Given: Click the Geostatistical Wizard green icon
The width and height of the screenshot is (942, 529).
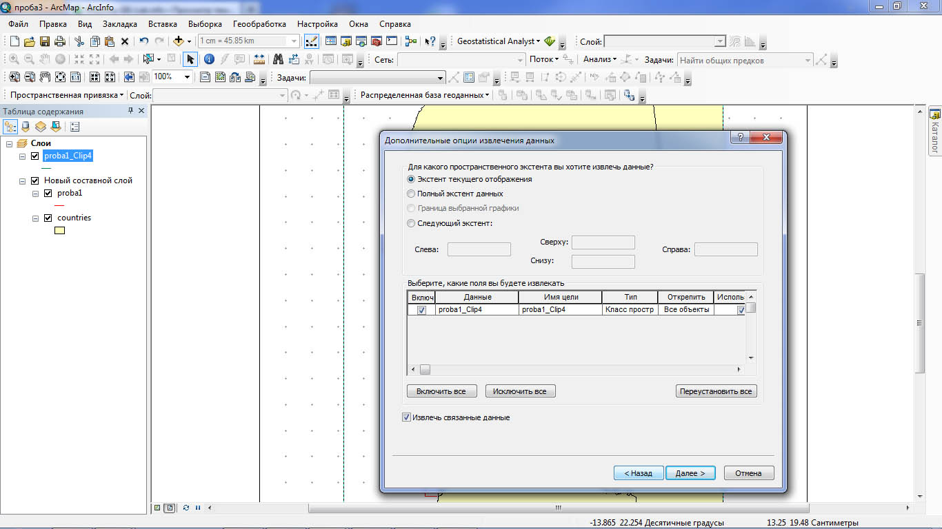Looking at the screenshot, I should (x=550, y=41).
